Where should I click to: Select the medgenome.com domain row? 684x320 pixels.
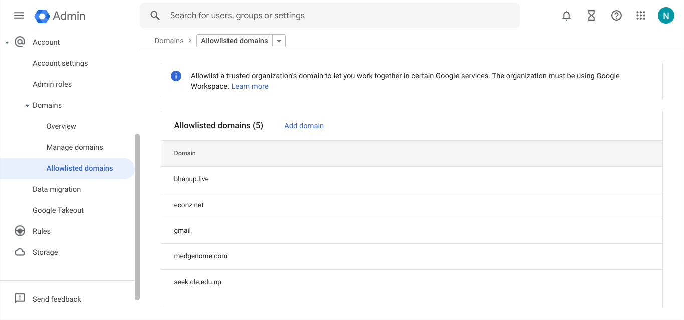point(412,256)
